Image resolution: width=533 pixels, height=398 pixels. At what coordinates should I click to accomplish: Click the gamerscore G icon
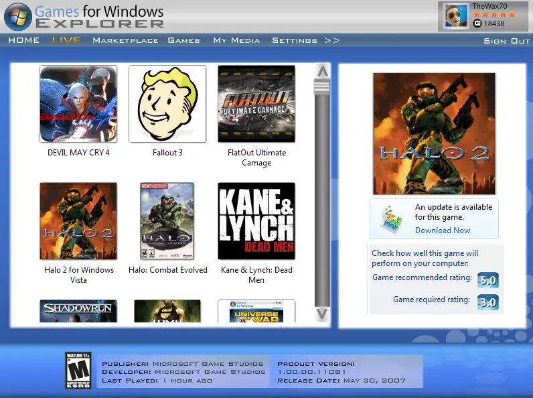[477, 23]
